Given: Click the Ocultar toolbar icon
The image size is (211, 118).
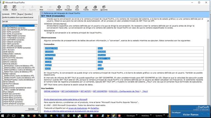Looking at the screenshot, I should pos(5,8).
